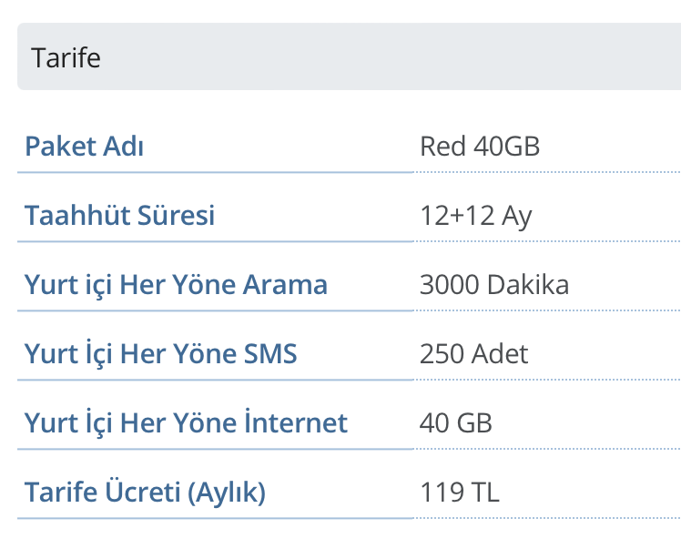Viewport: 681px width, 559px height.
Task: Click the word Taahhüt in the second row
Action: (76, 216)
